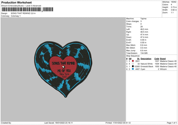Click 'Last Saved: 16/01/2022' timestamp
Viewport: 178px width, 125px height.
(58, 123)
